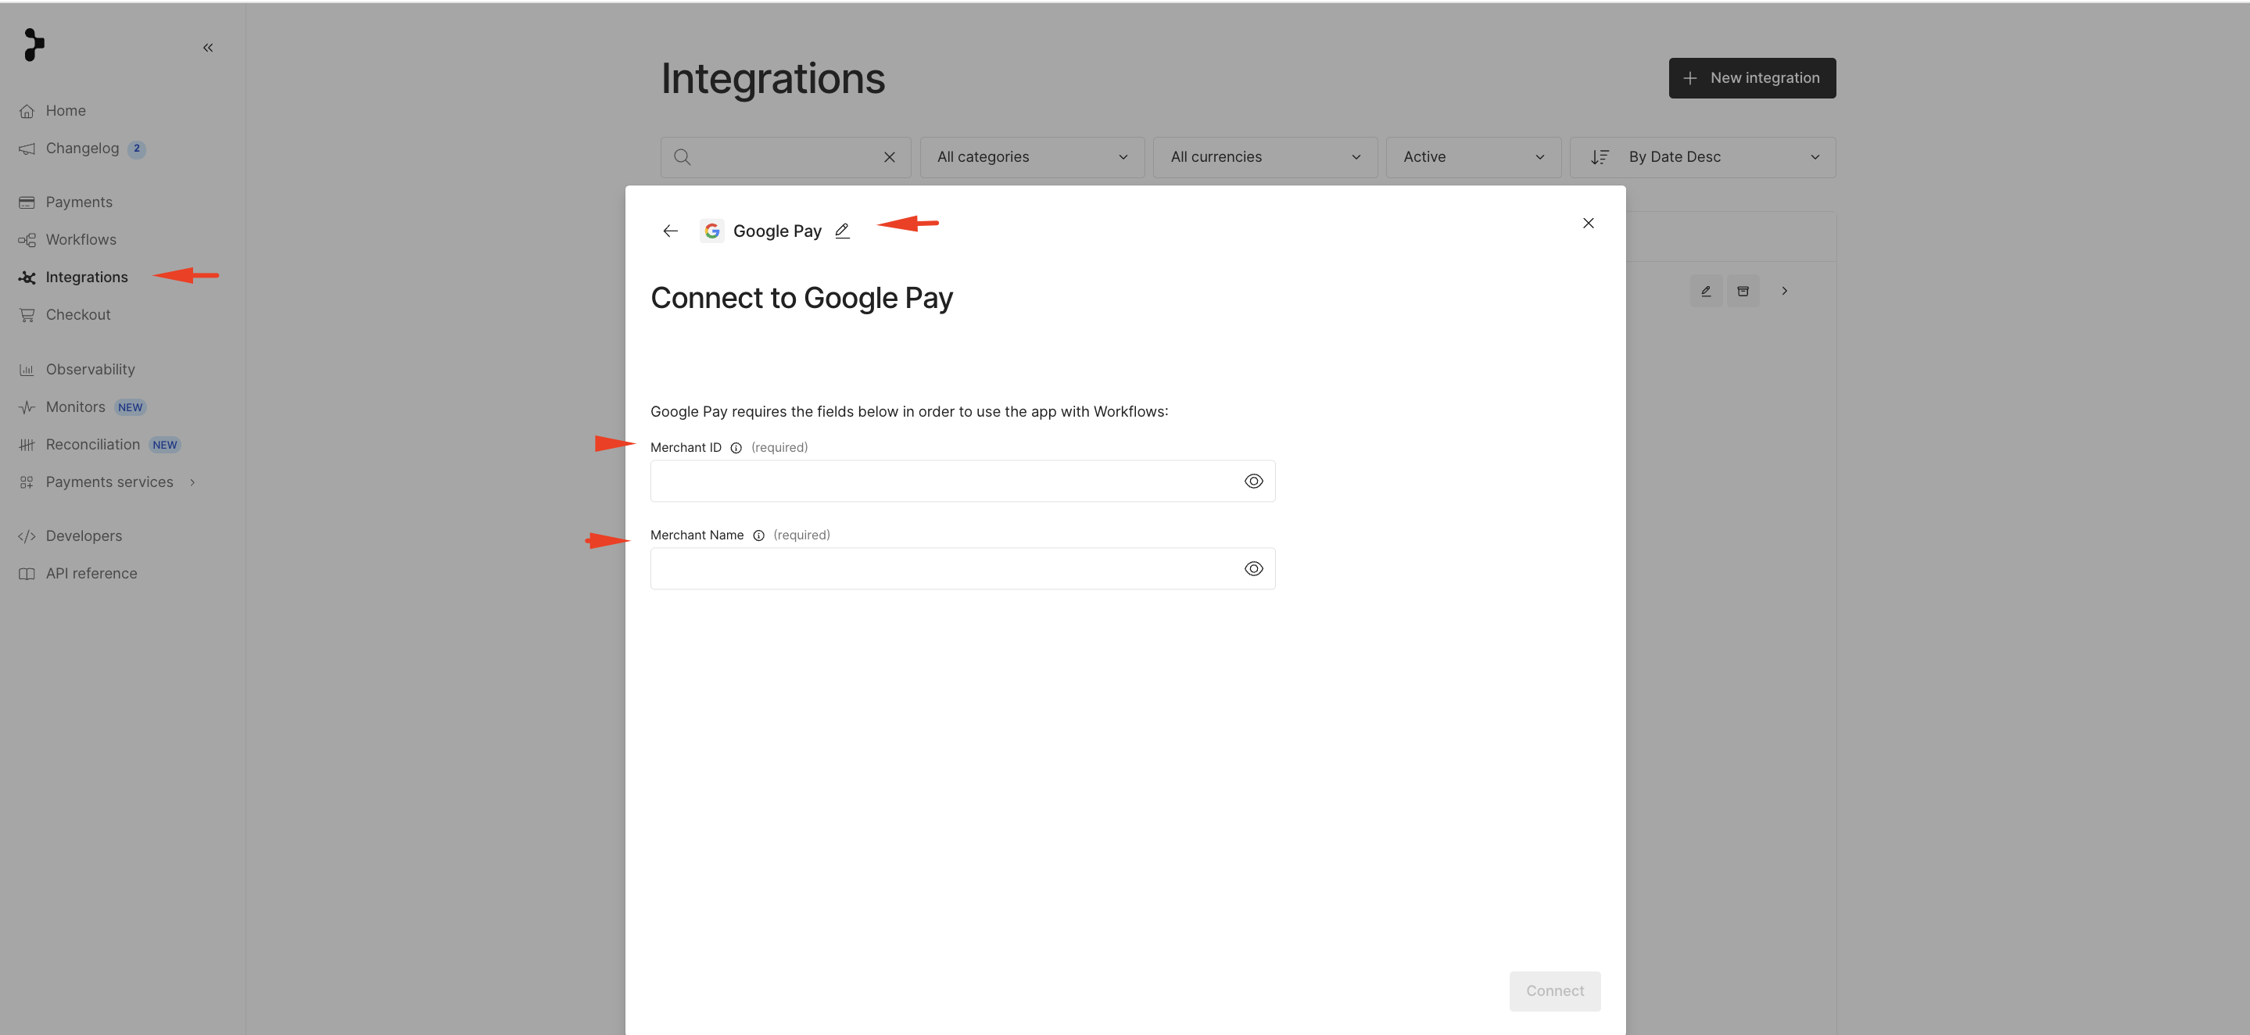Click the archive icon in the background integration row
The image size is (2250, 1035).
coord(1743,291)
